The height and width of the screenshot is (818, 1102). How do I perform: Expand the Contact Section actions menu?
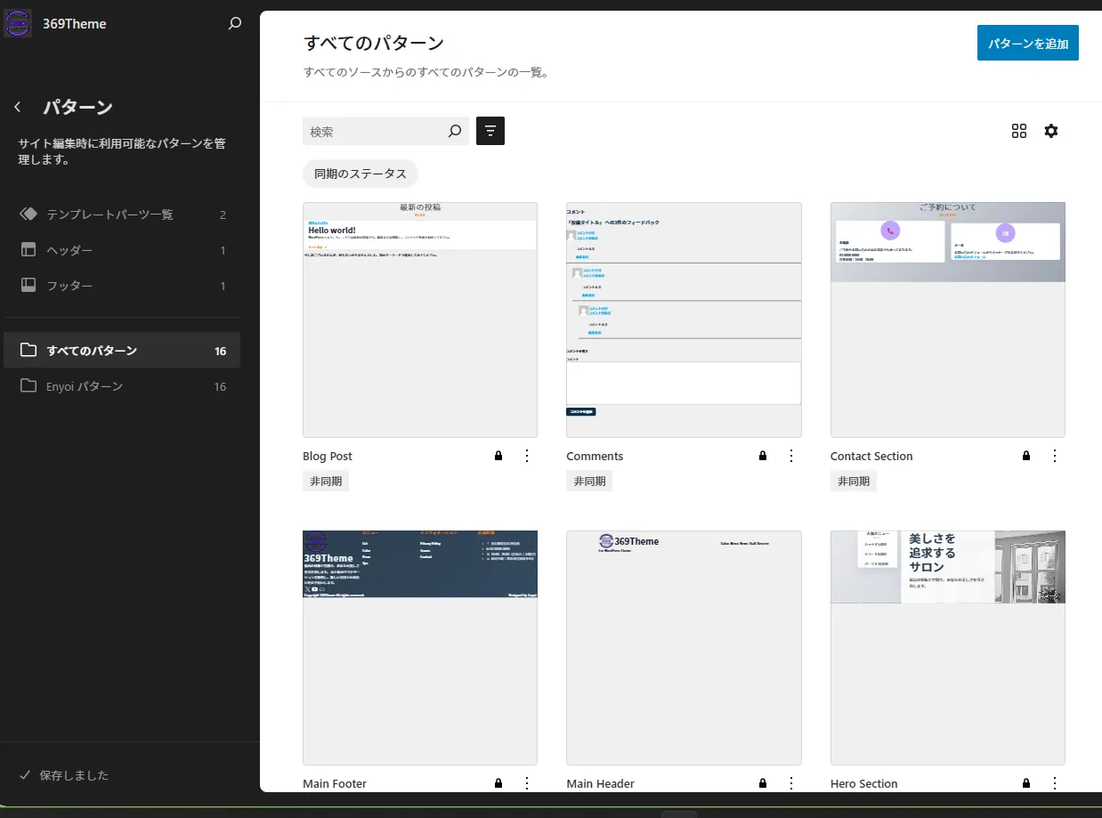(x=1055, y=456)
